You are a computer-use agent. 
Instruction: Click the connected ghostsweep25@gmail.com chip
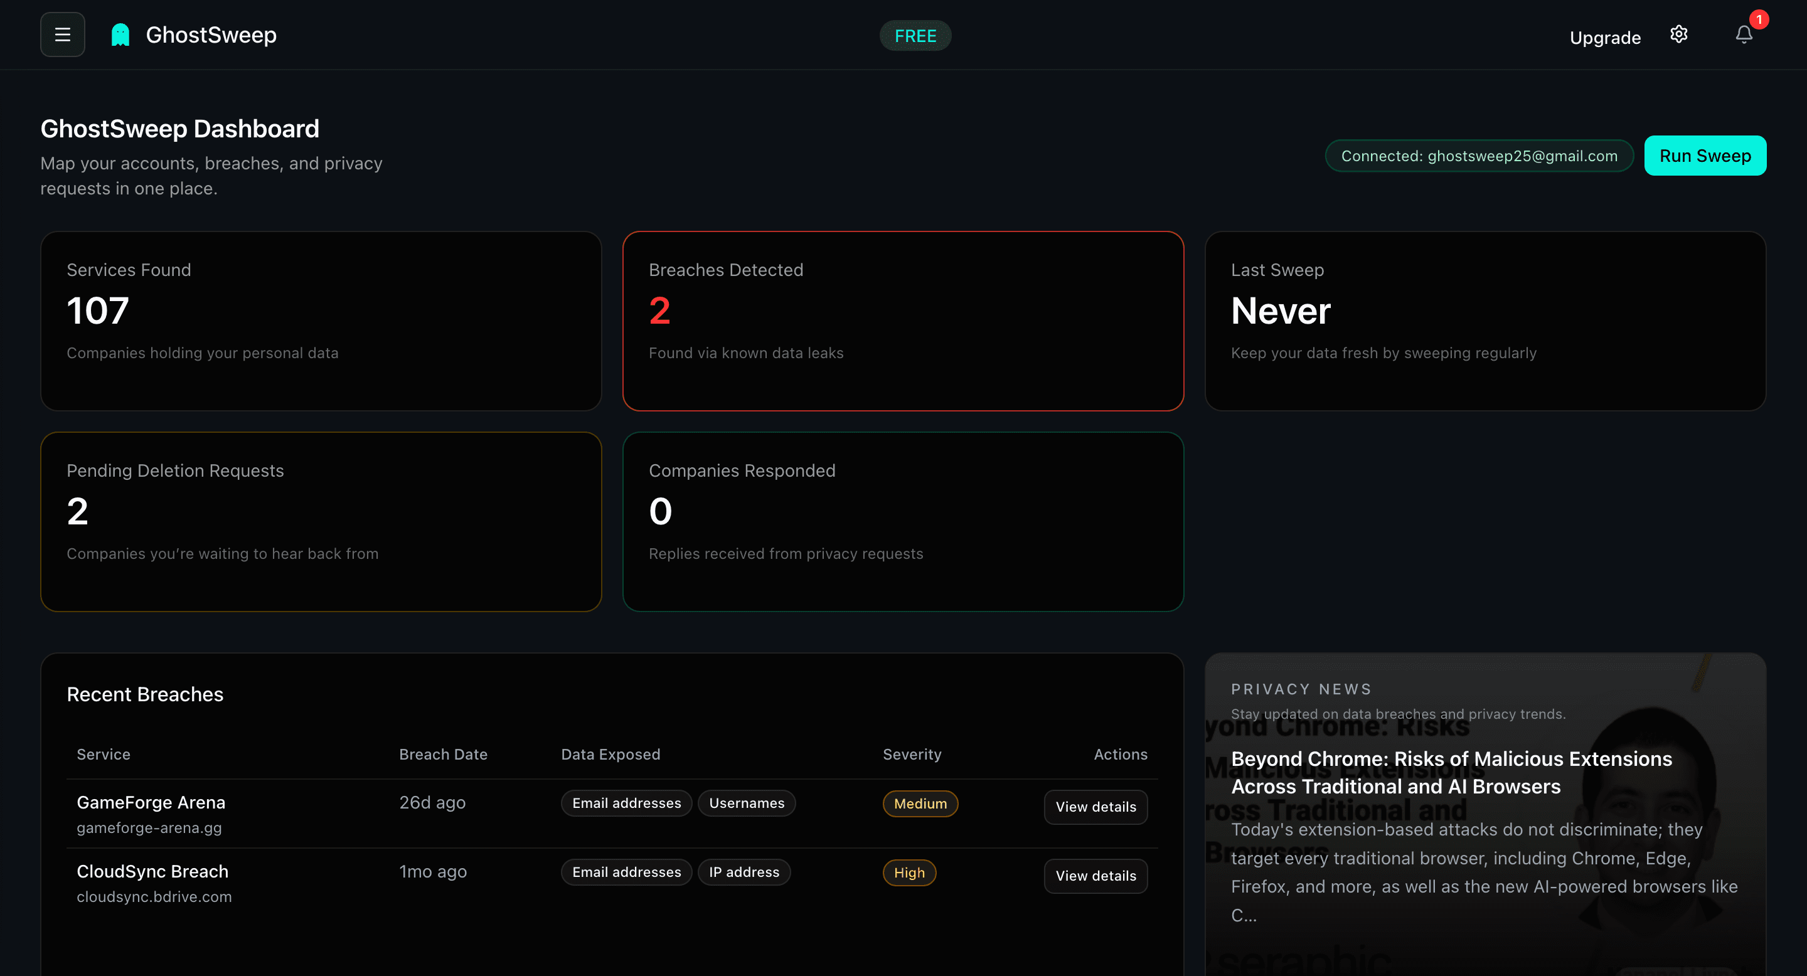[1479, 156]
